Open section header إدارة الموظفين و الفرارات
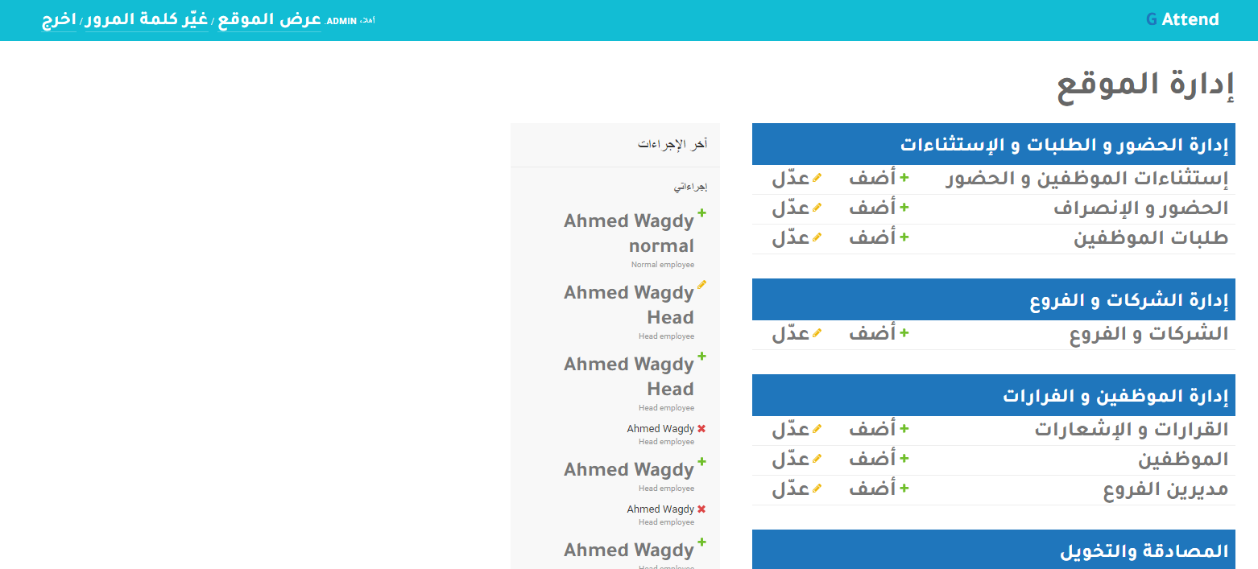The image size is (1258, 569). coord(1116,396)
